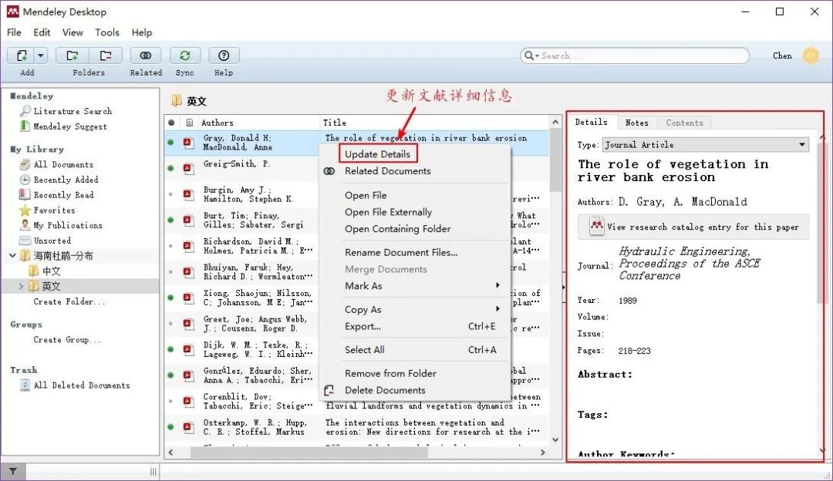Switch to the Notes tab
Viewport: 833px width, 481px height.
[x=636, y=123]
